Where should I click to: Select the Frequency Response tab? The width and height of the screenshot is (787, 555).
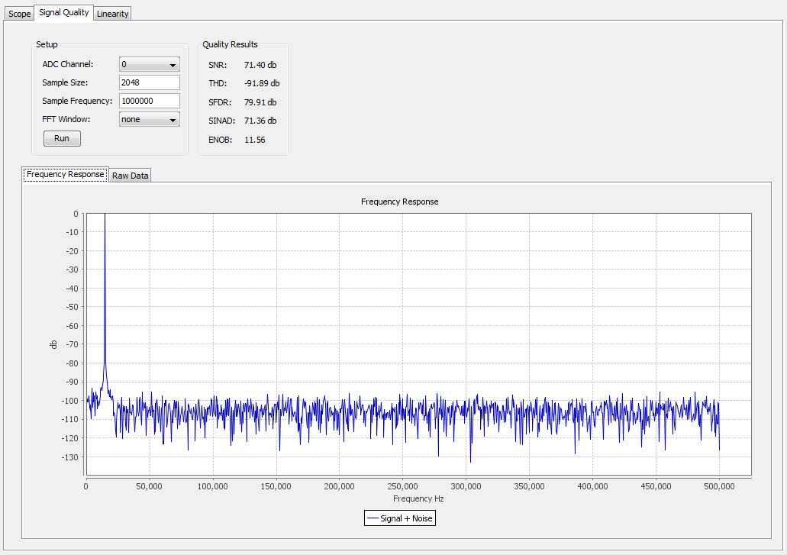65,174
